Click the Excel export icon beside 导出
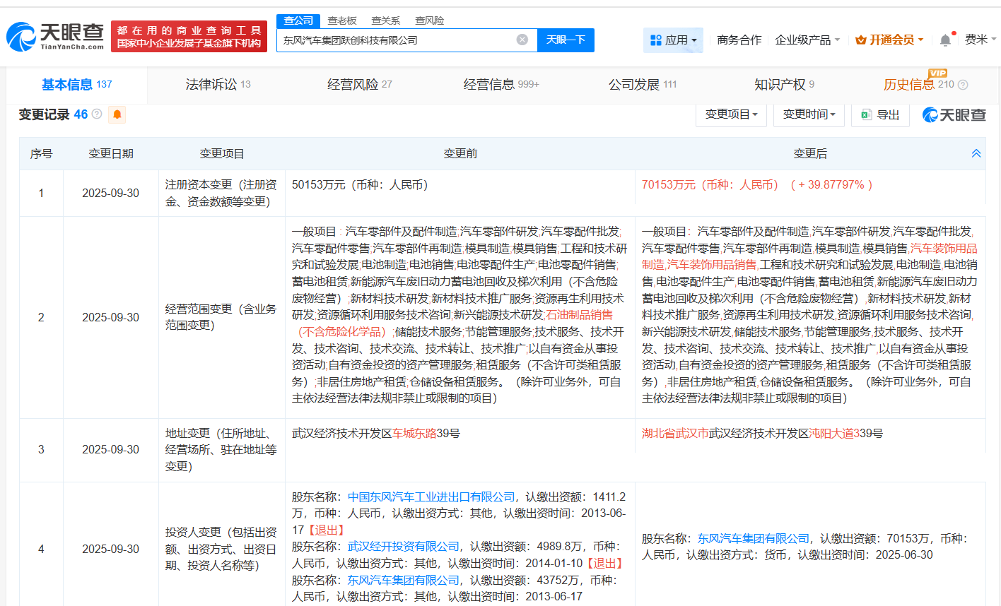The image size is (1001, 606). point(865,114)
